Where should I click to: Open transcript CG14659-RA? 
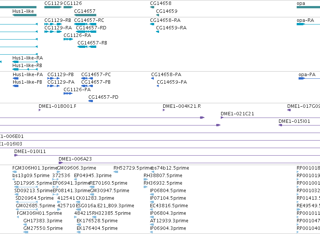tap(171, 28)
